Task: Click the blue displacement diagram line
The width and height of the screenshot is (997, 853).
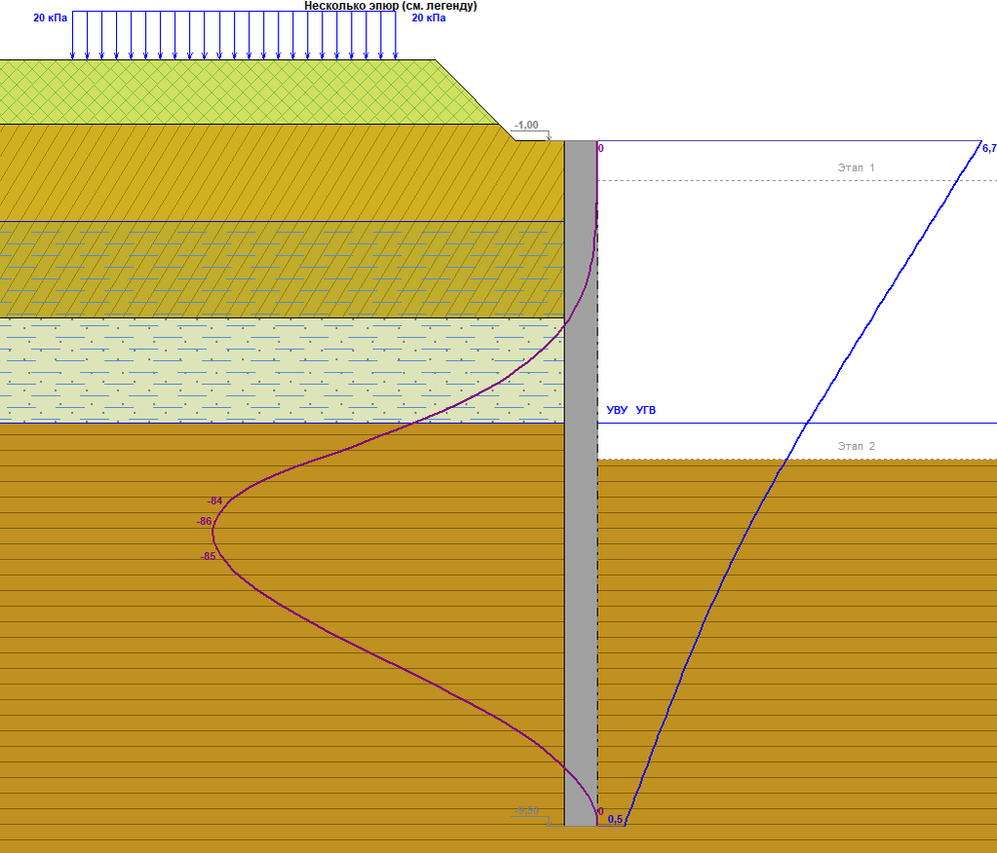Action: [801, 483]
